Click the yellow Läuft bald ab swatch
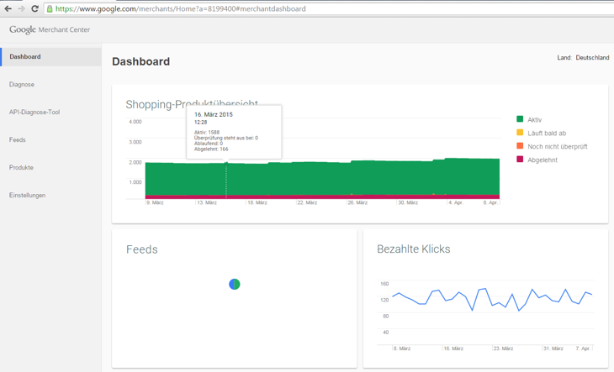Screen dimensions: 614x372 click(520, 133)
